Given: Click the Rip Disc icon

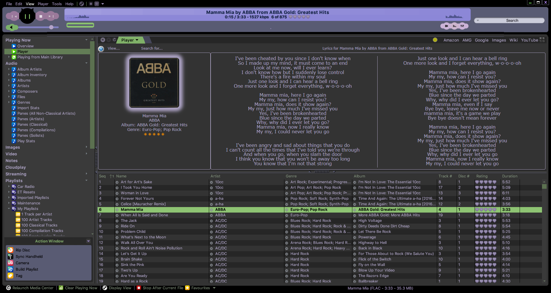Looking at the screenshot, I should click(x=10, y=250).
